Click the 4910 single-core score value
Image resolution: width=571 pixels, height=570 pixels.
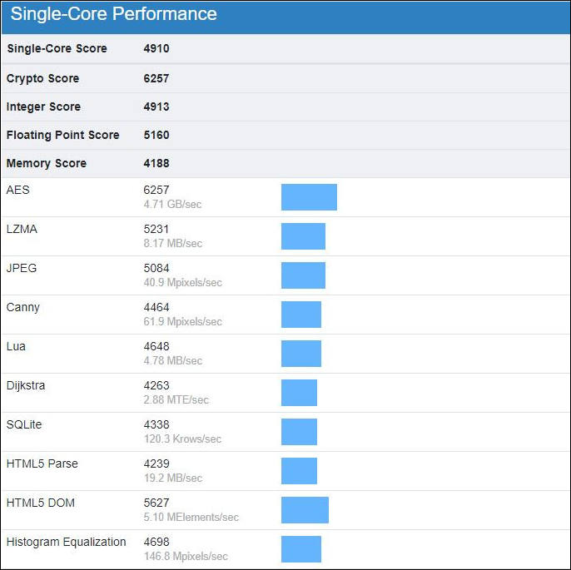(x=156, y=48)
